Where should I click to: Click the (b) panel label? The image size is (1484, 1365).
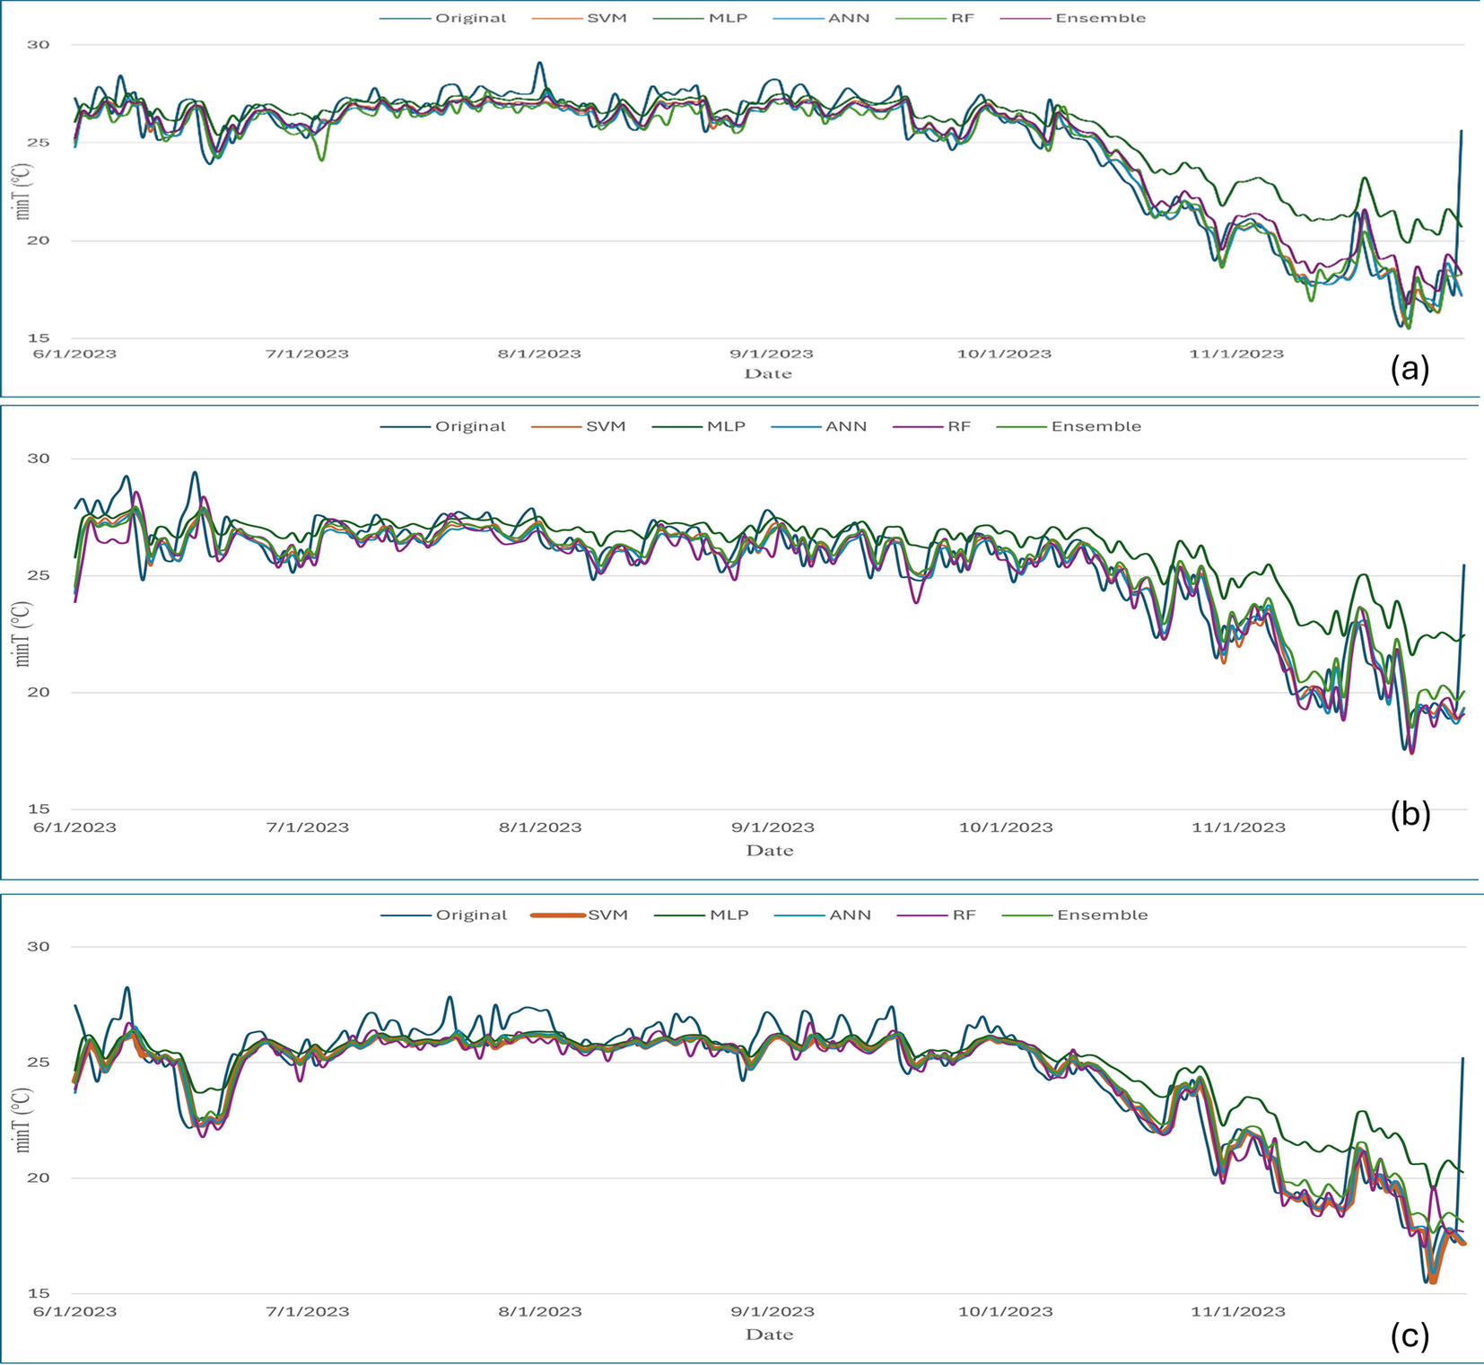1410,813
